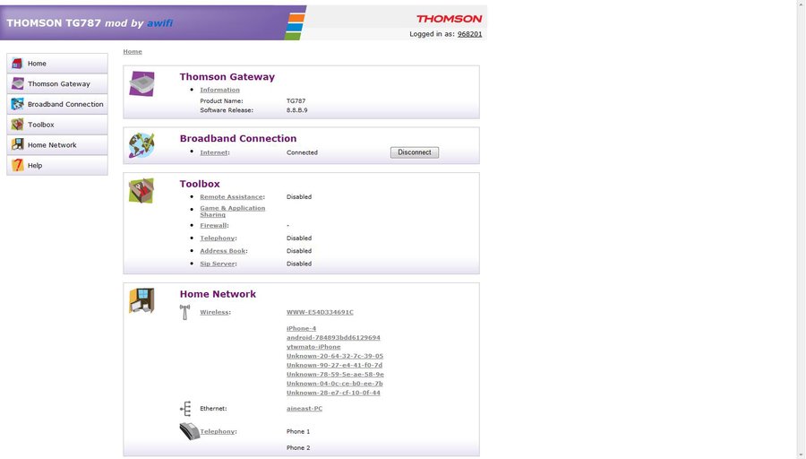Viewport: 806px width, 459px height.
Task: Click the Thomson Gateway sidebar icon
Action: pyautogui.click(x=18, y=83)
